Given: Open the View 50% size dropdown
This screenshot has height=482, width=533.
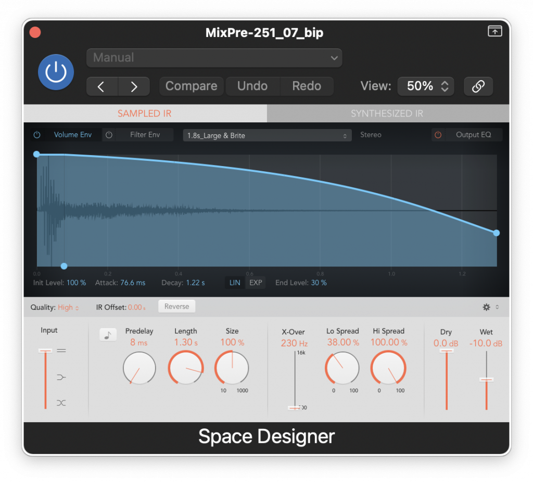Looking at the screenshot, I should coord(426,86).
